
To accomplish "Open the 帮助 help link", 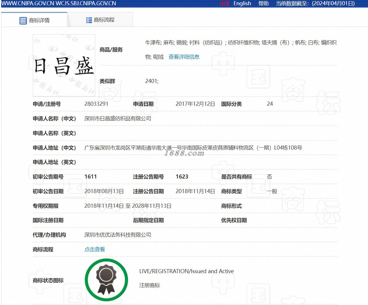I will pyautogui.click(x=263, y=4).
